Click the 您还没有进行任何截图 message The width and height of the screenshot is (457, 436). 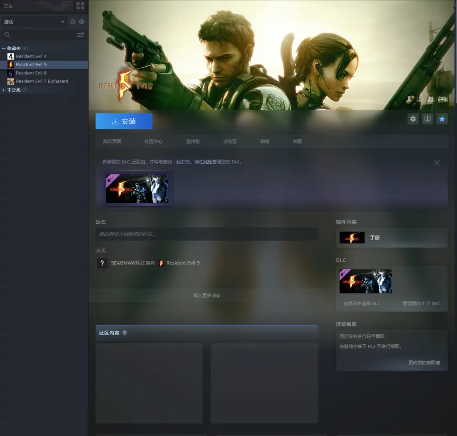tap(362, 336)
